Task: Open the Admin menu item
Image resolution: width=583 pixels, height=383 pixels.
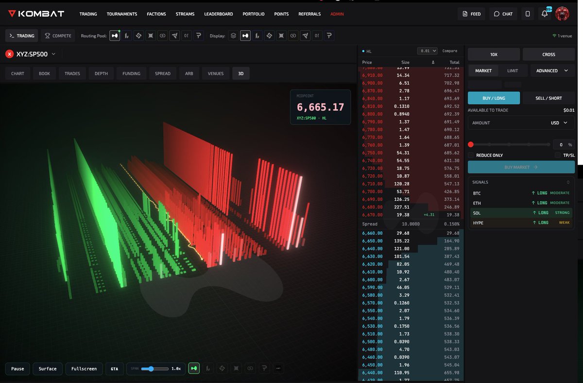Action: tap(337, 14)
